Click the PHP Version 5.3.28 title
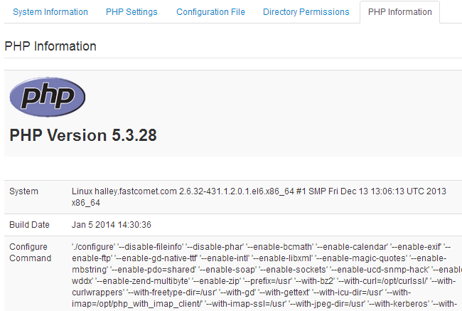Screen dimensions: 462x311 click(83, 135)
